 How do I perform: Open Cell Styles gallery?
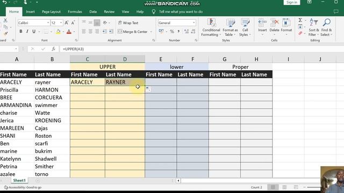coord(245,27)
